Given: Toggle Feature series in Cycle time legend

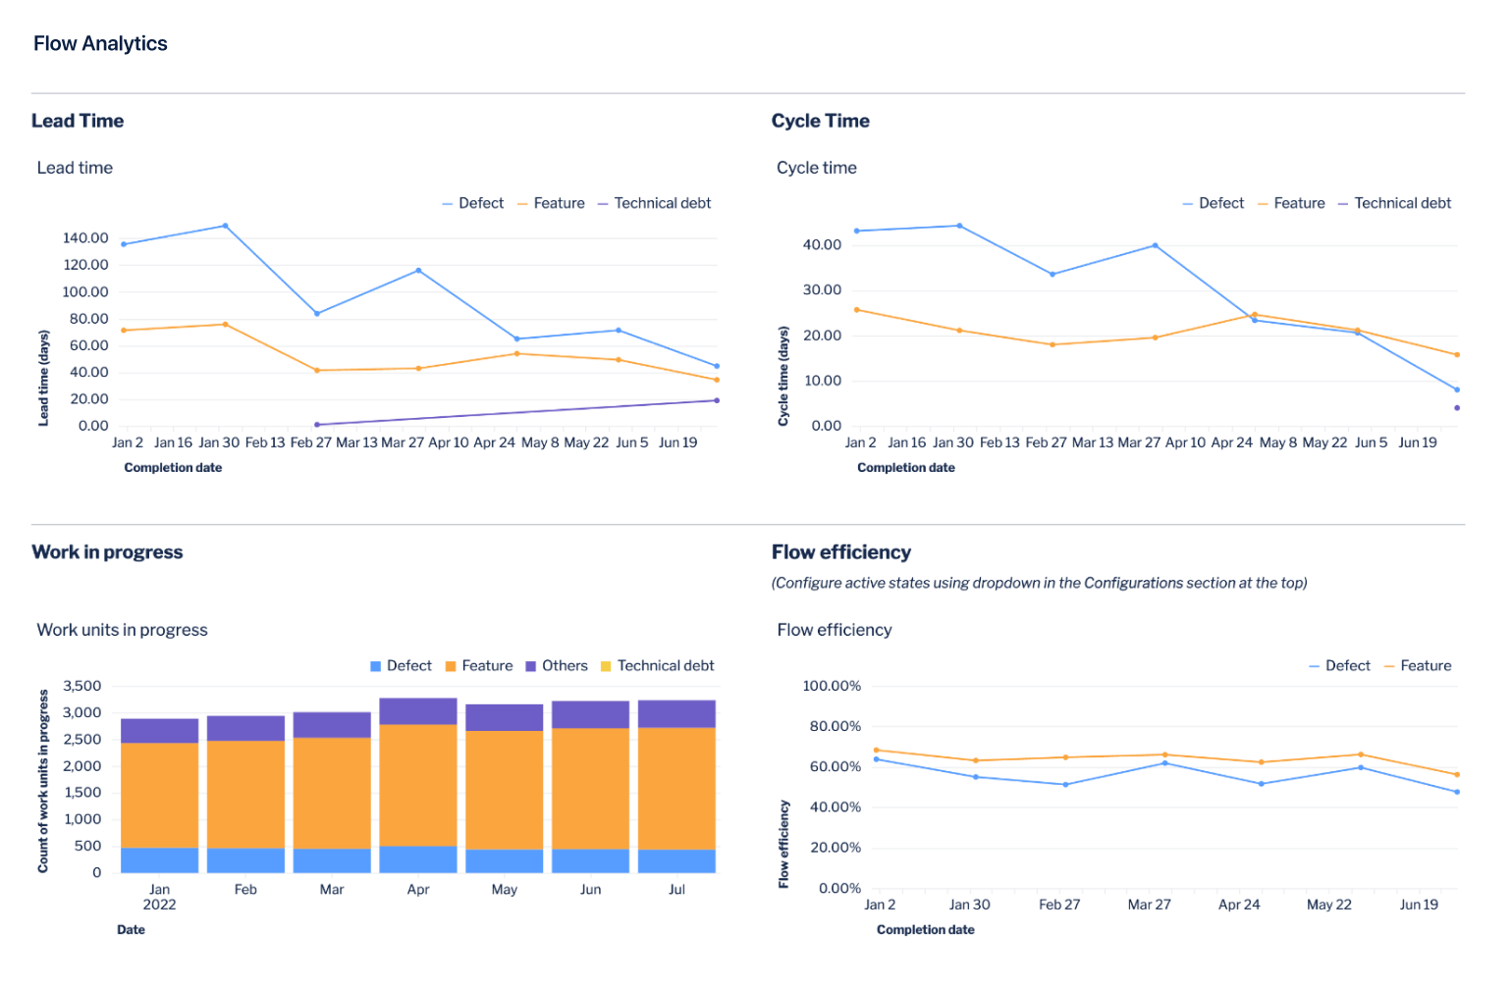Looking at the screenshot, I should pos(1291,203).
